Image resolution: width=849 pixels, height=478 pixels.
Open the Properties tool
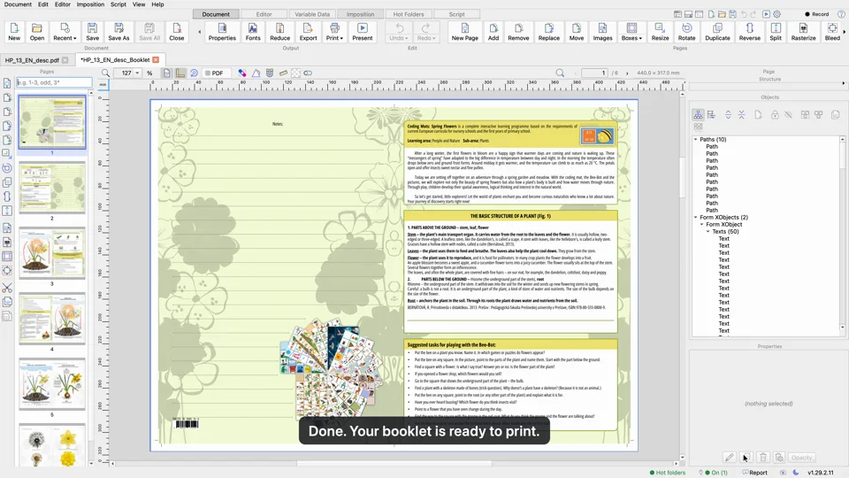coord(222,32)
